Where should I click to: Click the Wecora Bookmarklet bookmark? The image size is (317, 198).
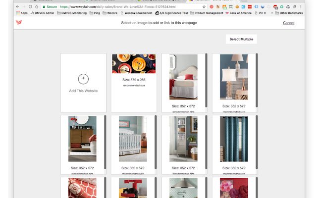pyautogui.click(x=136, y=13)
